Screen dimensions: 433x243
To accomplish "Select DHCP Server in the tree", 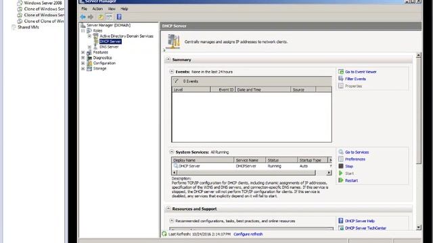I will point(110,41).
